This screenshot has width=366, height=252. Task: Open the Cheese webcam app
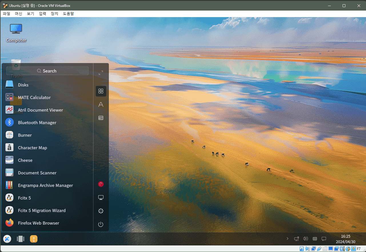click(47, 160)
